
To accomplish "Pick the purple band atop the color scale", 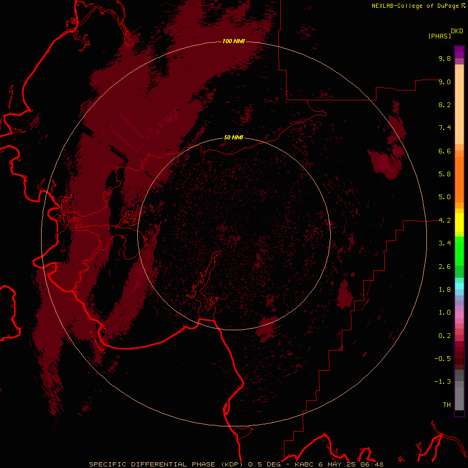I will pos(459,52).
